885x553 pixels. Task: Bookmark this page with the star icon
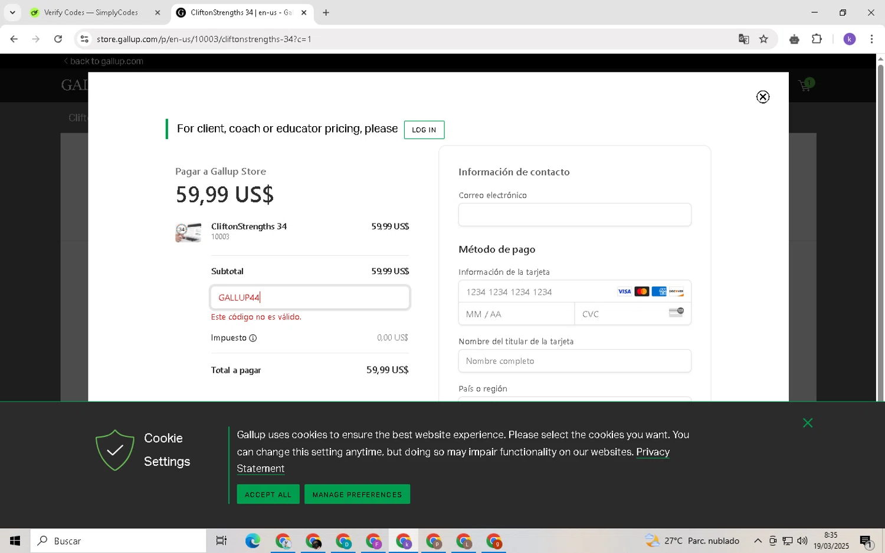click(x=763, y=39)
